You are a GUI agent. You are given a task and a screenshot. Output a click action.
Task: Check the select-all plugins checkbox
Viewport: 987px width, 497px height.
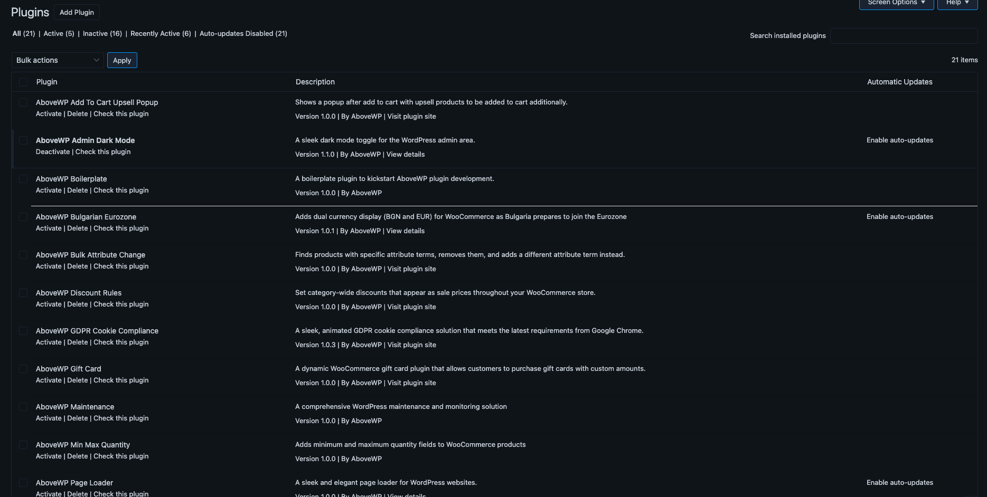coord(23,82)
